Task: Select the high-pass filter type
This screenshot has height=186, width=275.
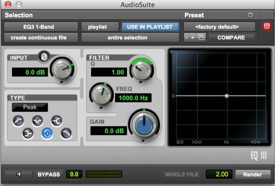Action: (x=19, y=121)
